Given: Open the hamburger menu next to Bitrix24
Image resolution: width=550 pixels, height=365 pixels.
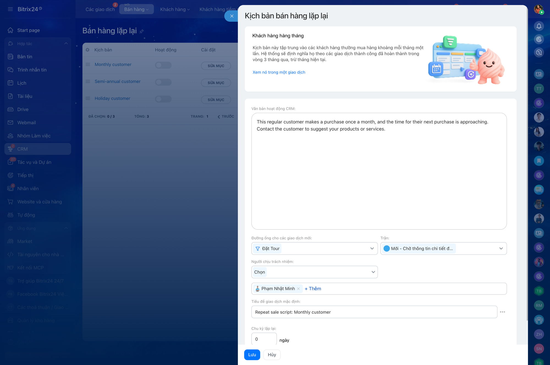Looking at the screenshot, I should [10, 9].
